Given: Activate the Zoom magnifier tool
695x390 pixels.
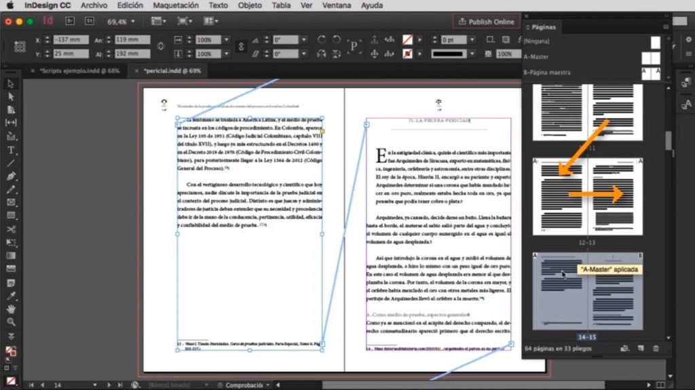Looking at the screenshot, I should pyautogui.click(x=11, y=321).
